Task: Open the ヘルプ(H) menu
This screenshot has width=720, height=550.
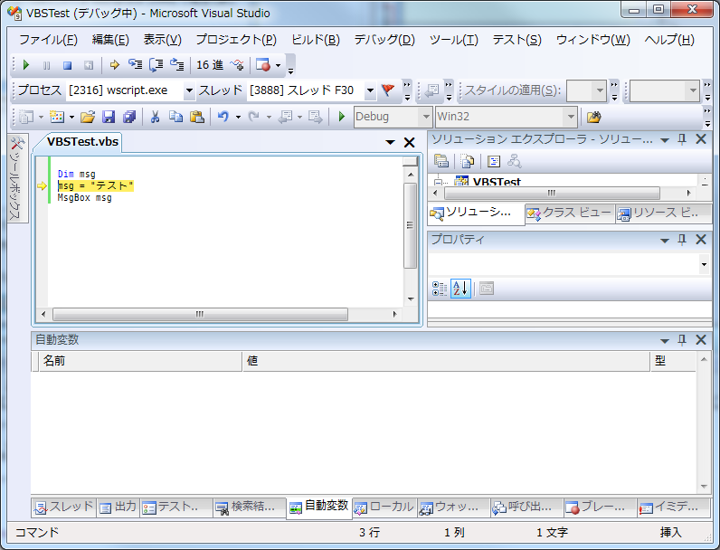Action: click(x=669, y=40)
